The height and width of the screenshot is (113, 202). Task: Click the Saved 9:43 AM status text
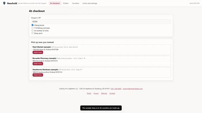(x=194, y=3)
